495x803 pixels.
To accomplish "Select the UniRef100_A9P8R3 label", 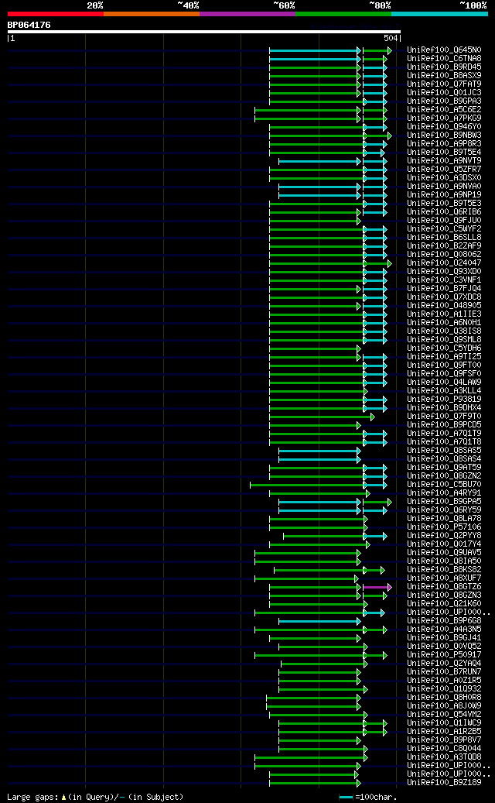I will point(444,144).
